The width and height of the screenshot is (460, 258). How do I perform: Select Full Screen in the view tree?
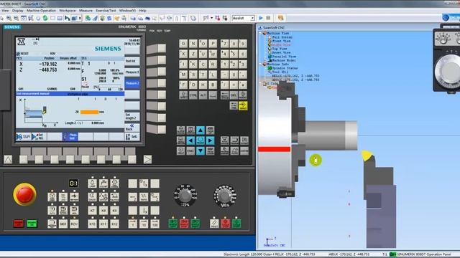[282, 37]
